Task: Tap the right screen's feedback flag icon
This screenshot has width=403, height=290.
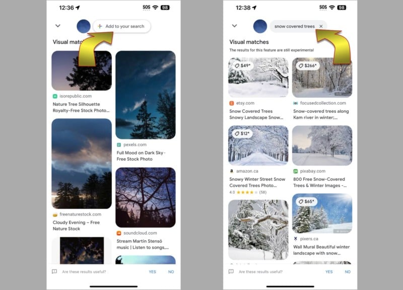Action: [231, 271]
